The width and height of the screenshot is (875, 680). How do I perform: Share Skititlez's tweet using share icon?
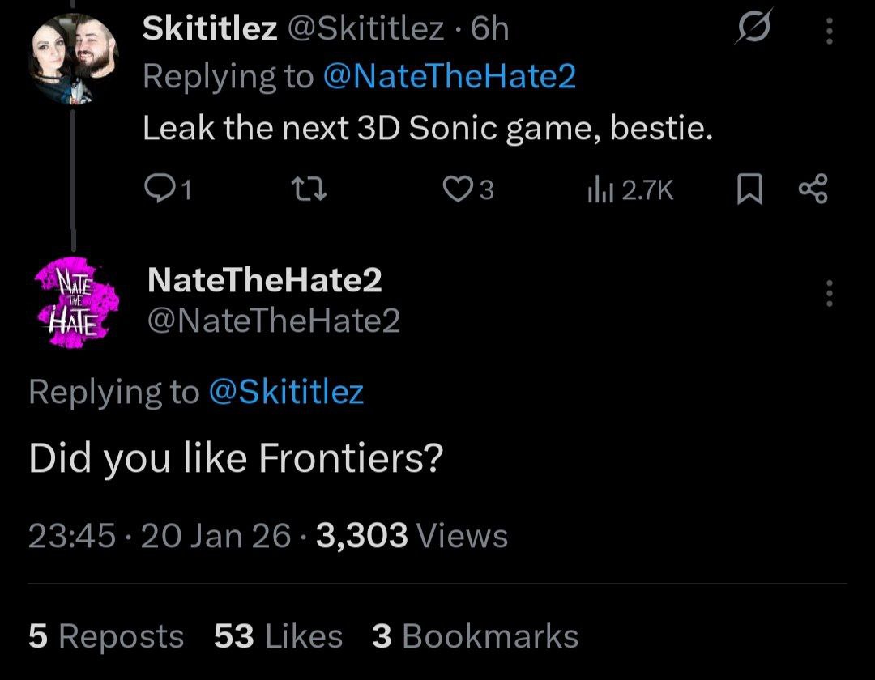tap(811, 189)
